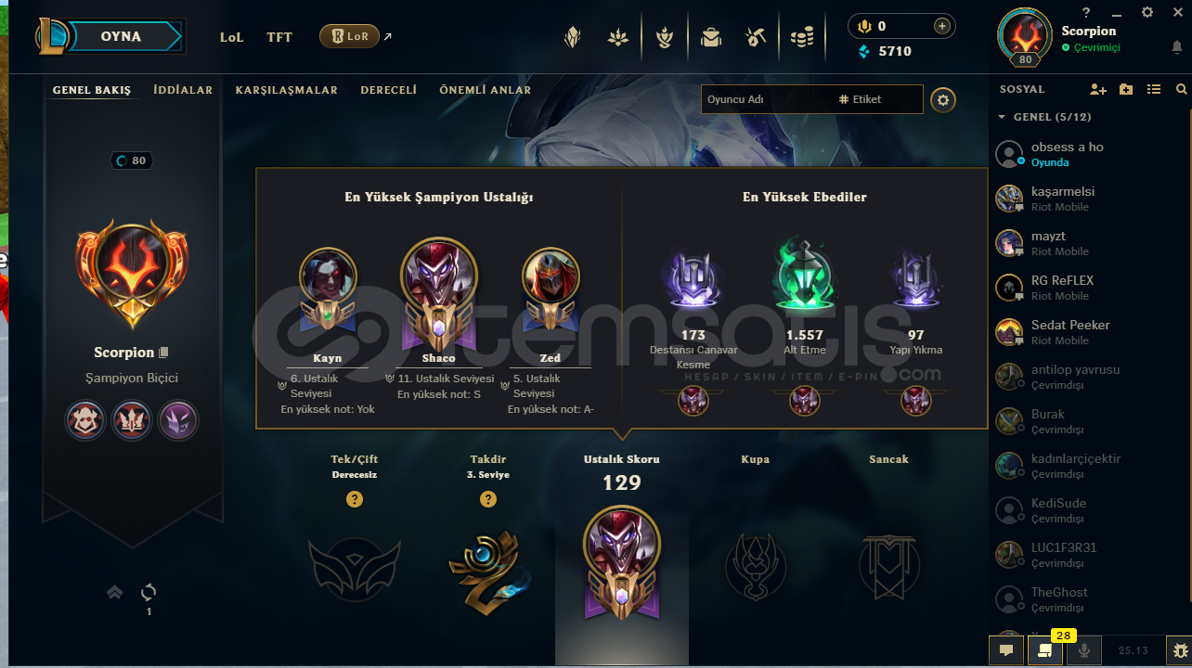This screenshot has width=1192, height=668.
Task: Click the add friend icon
Action: coord(1098,90)
